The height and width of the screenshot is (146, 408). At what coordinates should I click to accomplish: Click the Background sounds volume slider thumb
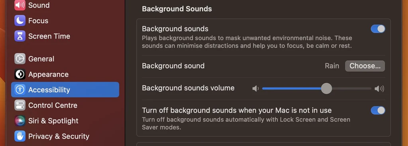click(326, 89)
